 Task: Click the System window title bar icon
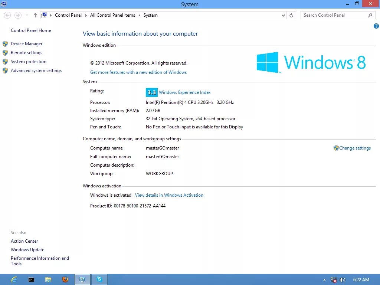click(x=4, y=4)
